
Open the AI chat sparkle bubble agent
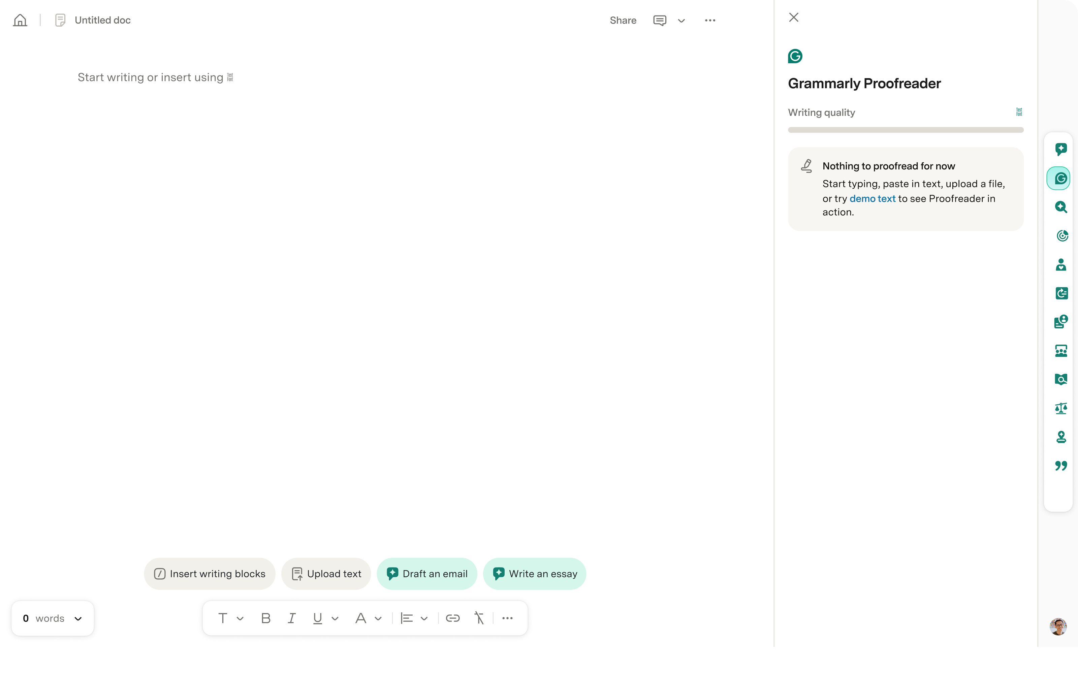[1060, 149]
